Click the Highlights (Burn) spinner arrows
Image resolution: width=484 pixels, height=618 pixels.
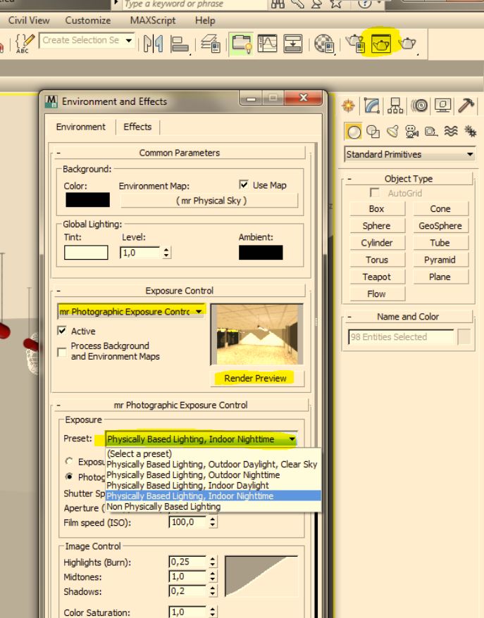(x=213, y=561)
